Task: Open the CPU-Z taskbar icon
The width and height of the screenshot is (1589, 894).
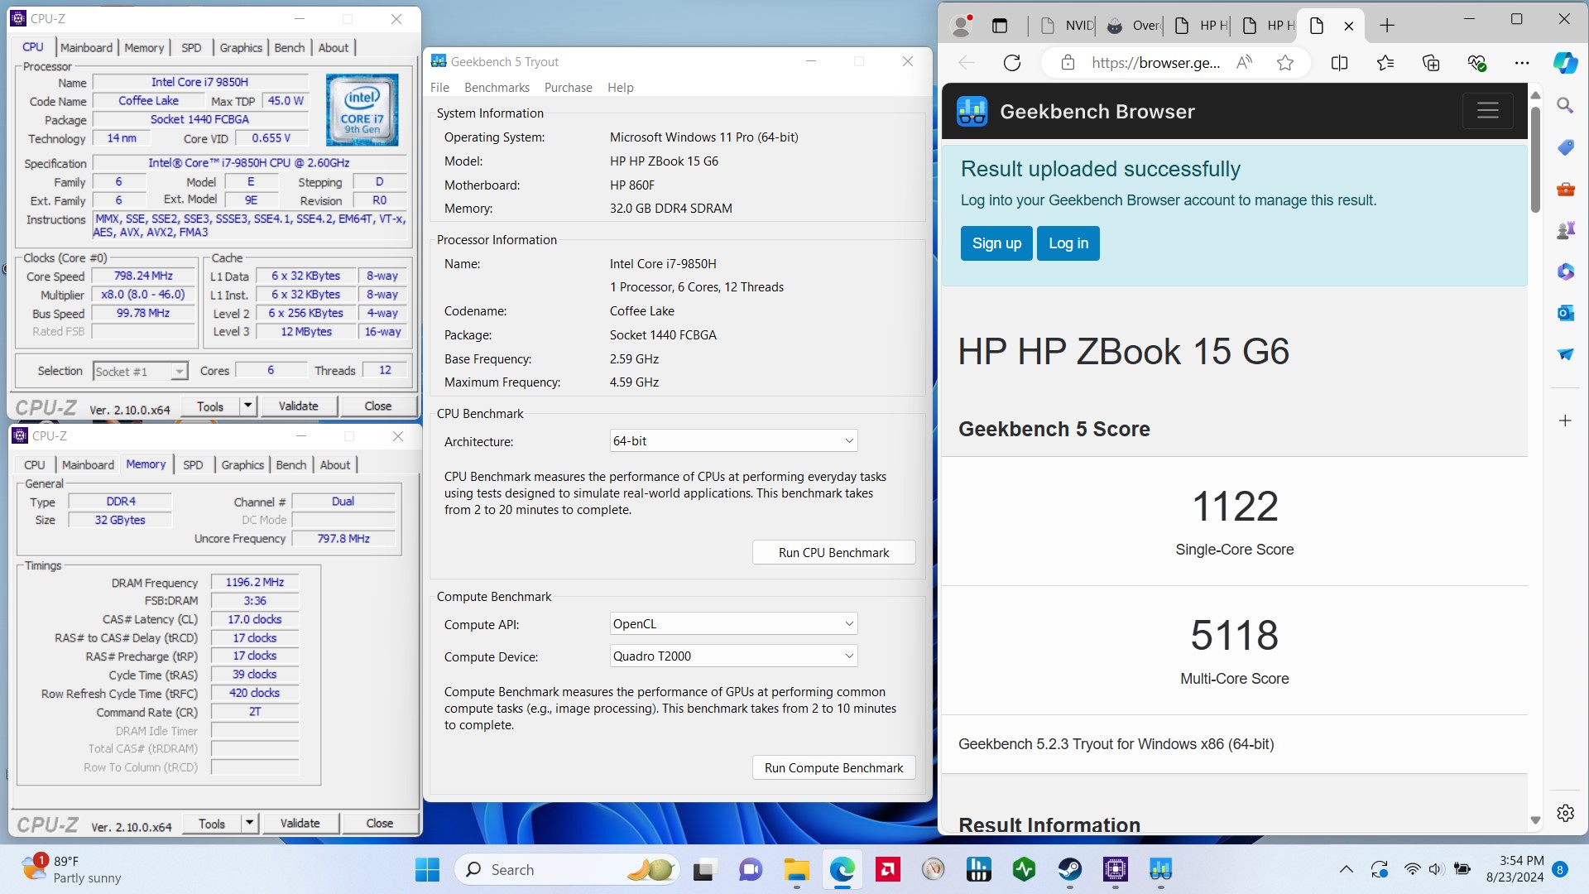Action: click(x=1115, y=869)
